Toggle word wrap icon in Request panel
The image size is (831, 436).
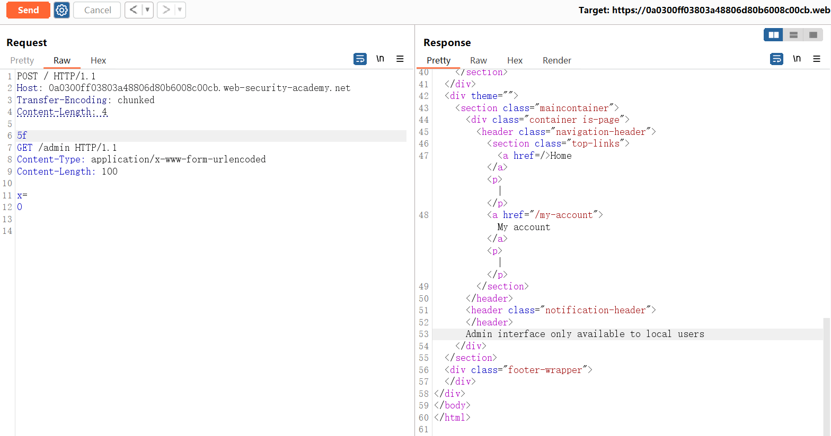[360, 59]
